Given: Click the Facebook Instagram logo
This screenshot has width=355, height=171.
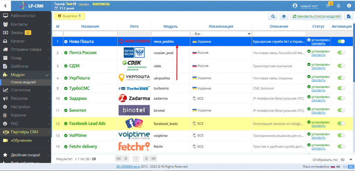Looking at the screenshot, I should pyautogui.click(x=134, y=123).
